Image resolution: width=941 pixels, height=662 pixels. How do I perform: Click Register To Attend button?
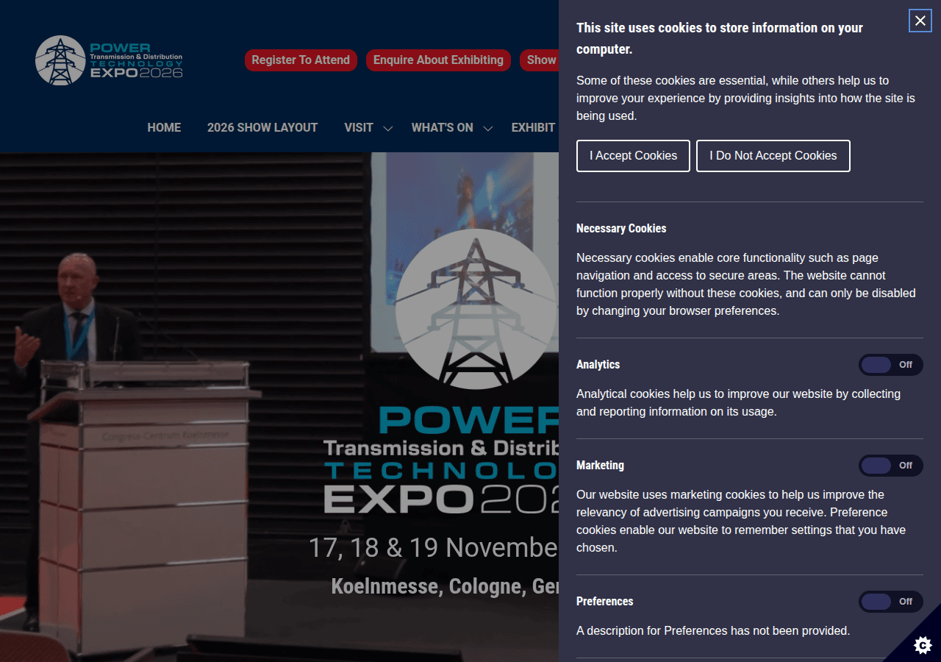[301, 60]
